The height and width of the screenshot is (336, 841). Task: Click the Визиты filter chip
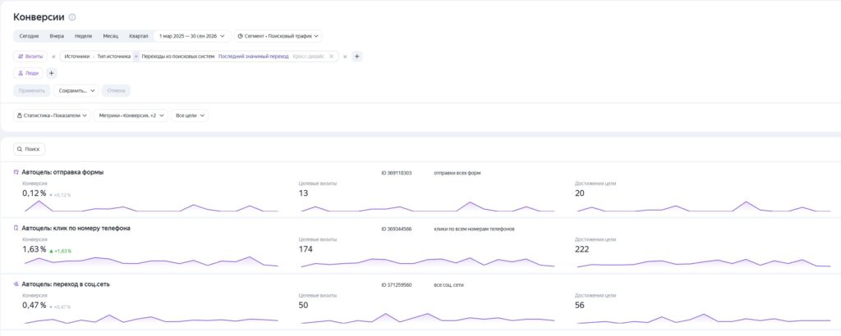(30, 57)
